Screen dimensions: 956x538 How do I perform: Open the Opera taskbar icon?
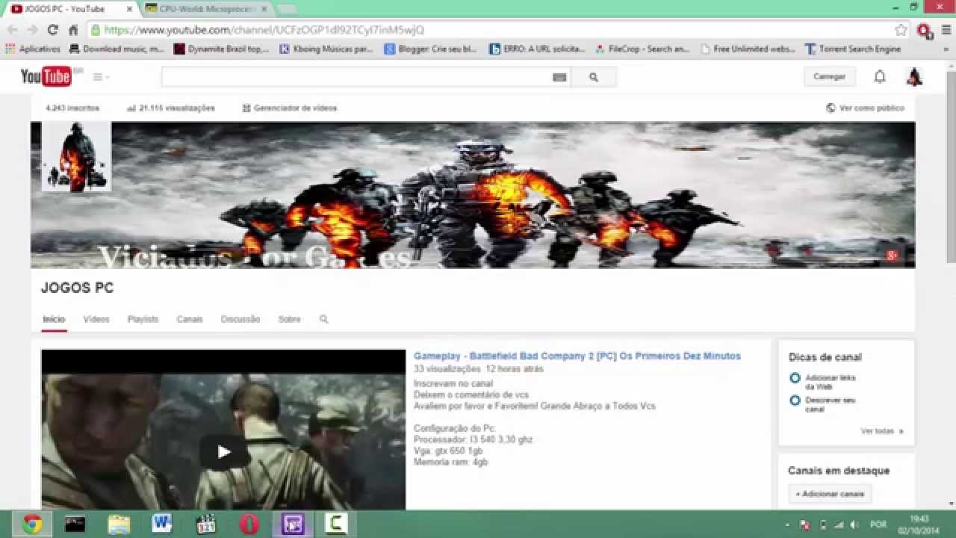coord(249,524)
